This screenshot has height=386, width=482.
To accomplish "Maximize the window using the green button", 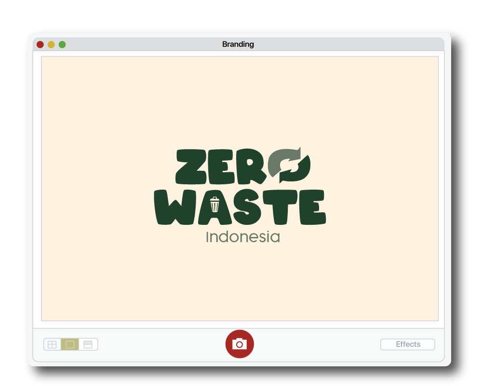I will click(x=62, y=45).
